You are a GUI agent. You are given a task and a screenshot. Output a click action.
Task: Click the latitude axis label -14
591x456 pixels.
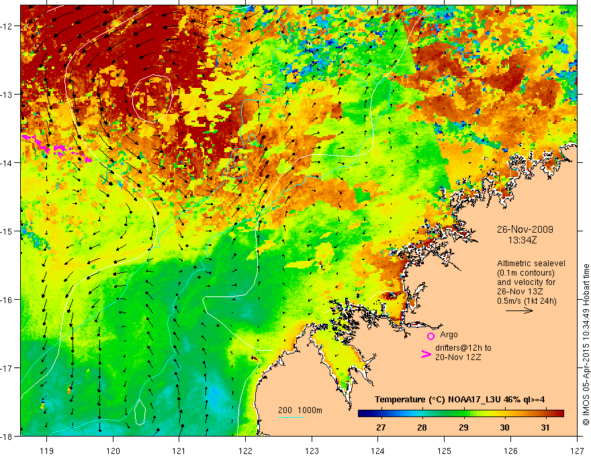[x=7, y=163]
